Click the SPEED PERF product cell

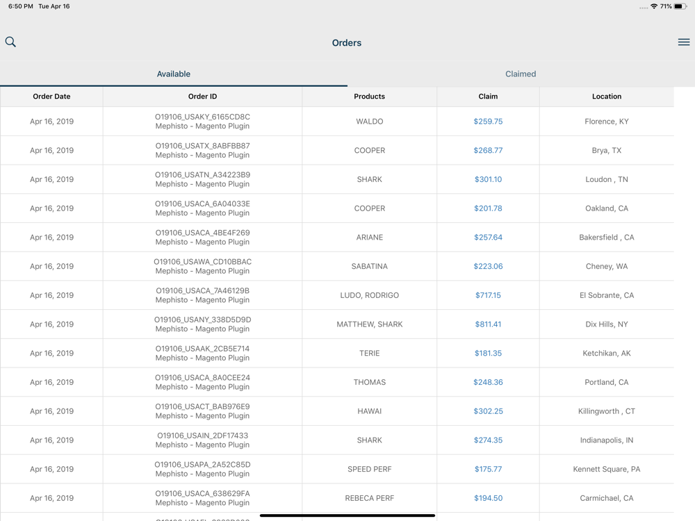click(370, 469)
